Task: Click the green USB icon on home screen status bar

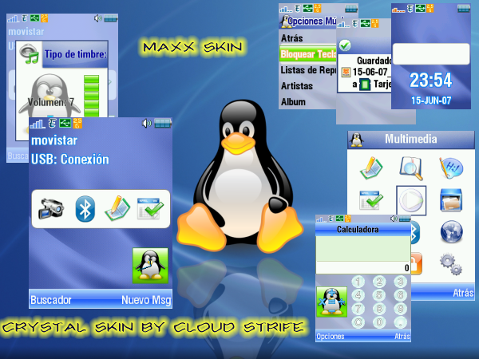Action: click(65, 124)
